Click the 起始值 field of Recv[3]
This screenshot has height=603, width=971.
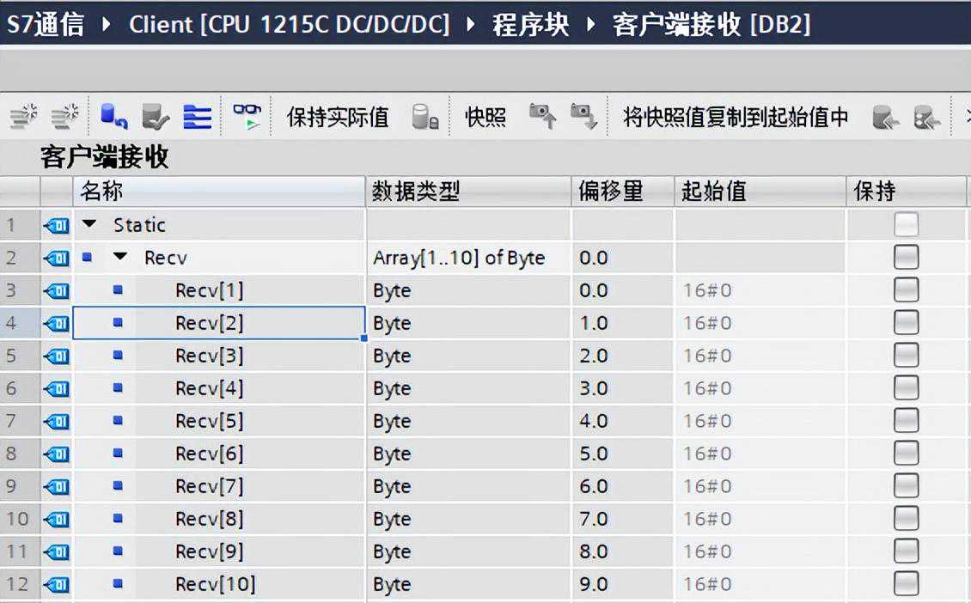[760, 356]
